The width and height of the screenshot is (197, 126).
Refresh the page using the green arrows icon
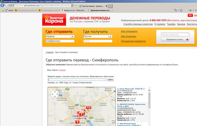click(76, 6)
